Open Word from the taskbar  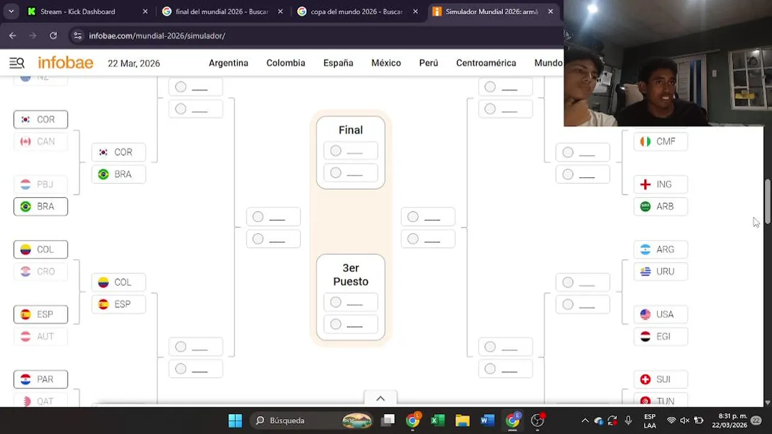487,421
